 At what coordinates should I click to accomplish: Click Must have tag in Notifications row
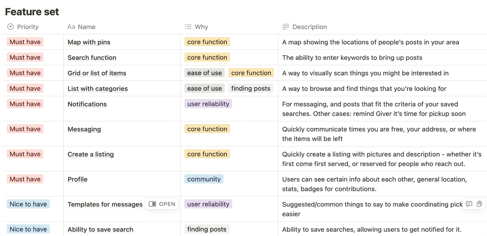pos(25,104)
